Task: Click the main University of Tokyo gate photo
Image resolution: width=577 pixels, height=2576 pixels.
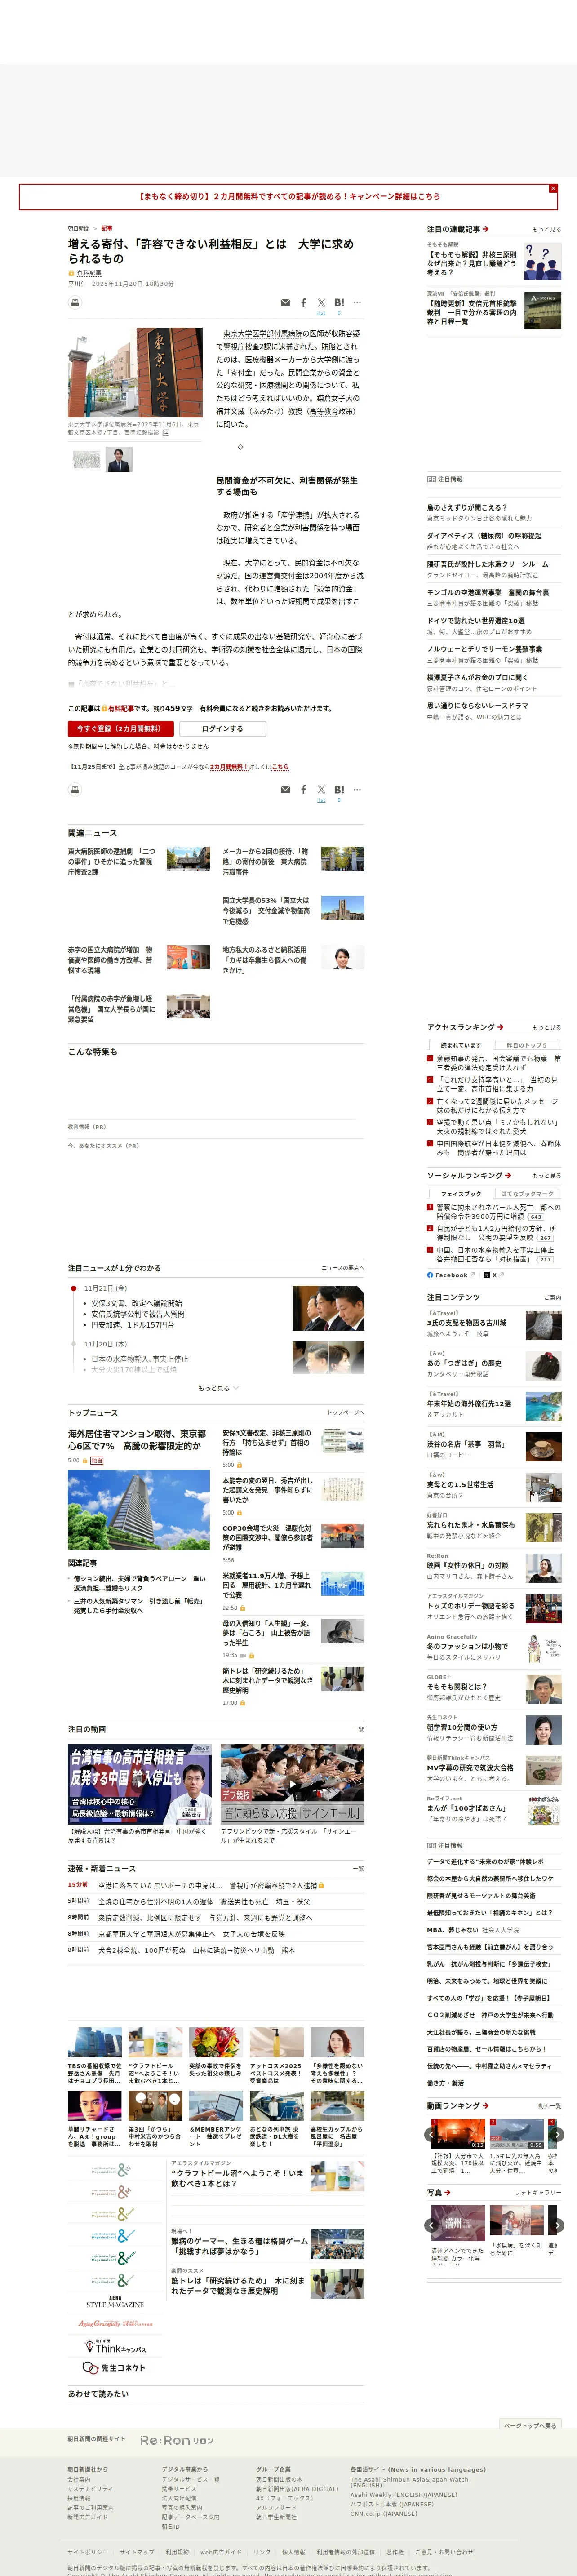Action: [x=135, y=372]
